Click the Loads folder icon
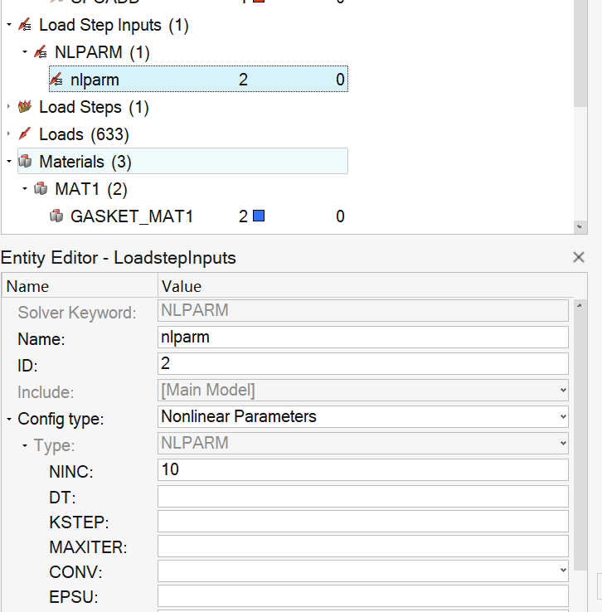The height and width of the screenshot is (612, 602). [x=24, y=134]
